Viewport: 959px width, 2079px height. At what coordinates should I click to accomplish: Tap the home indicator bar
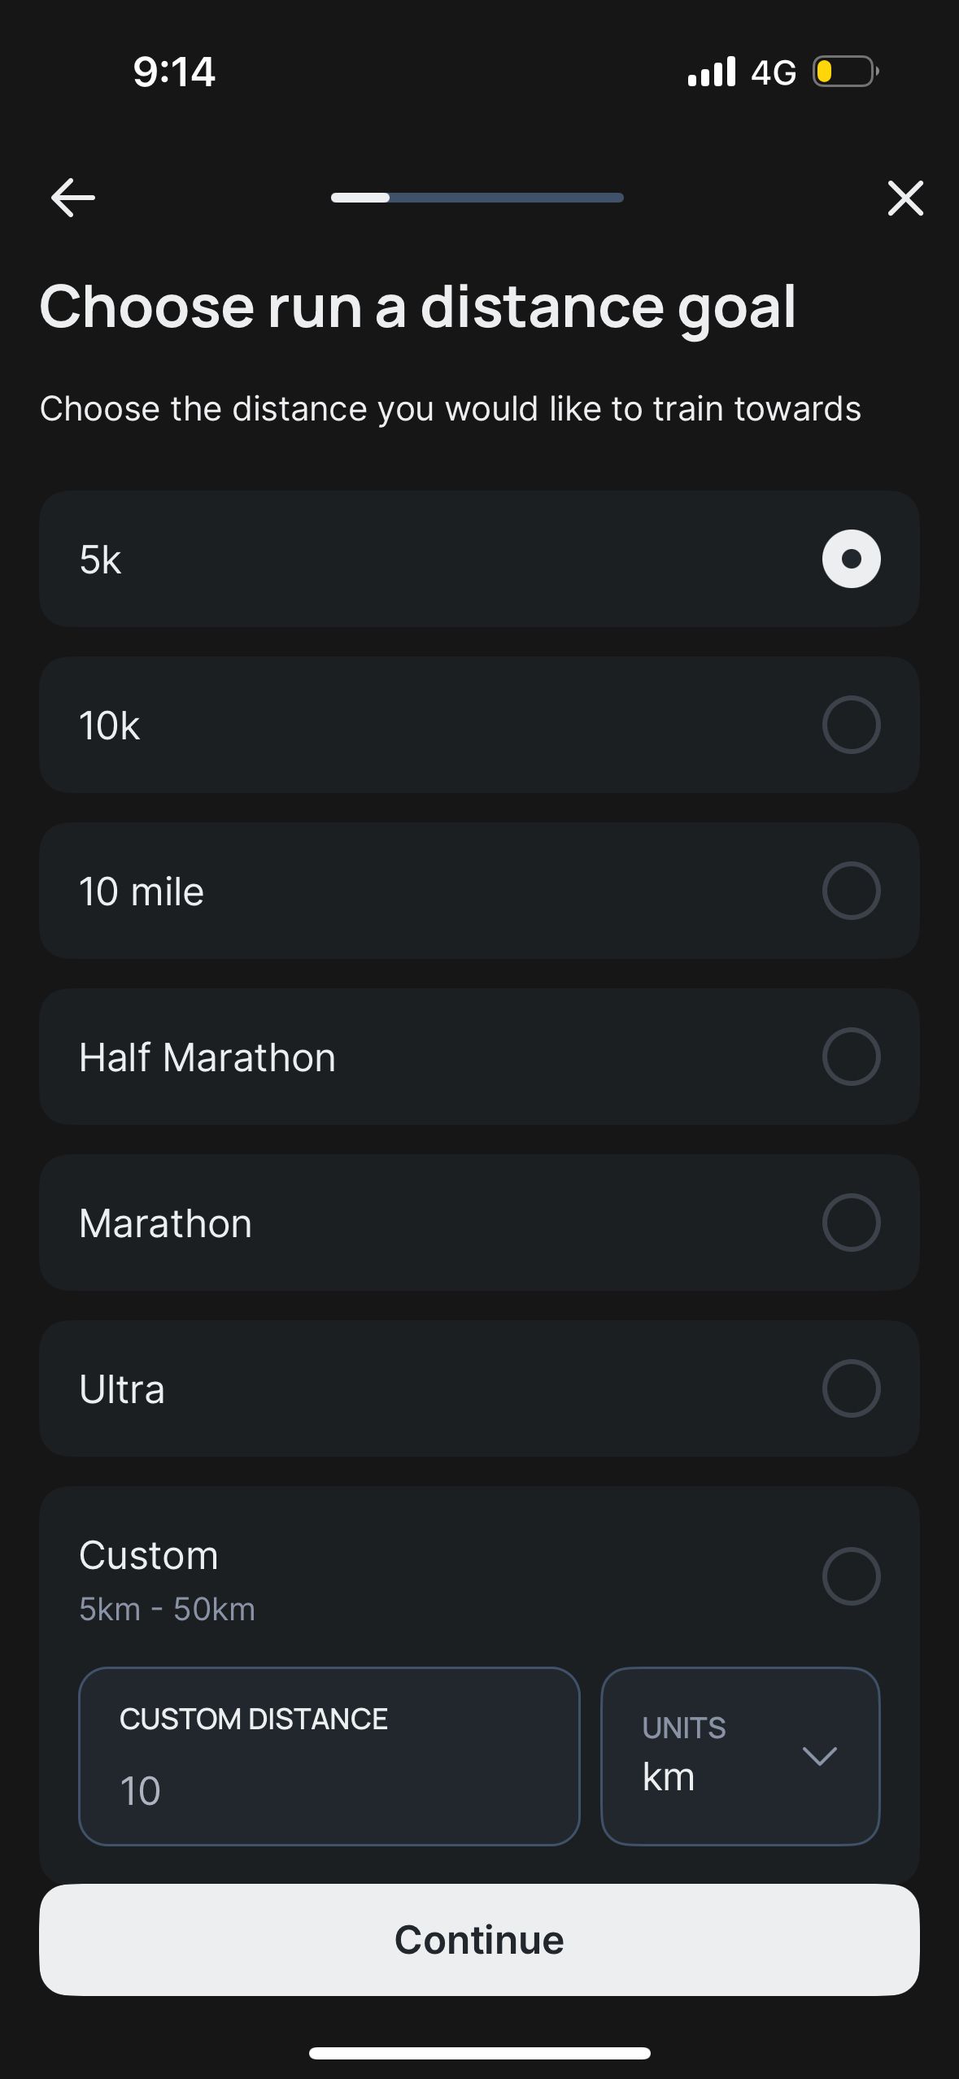[479, 2053]
